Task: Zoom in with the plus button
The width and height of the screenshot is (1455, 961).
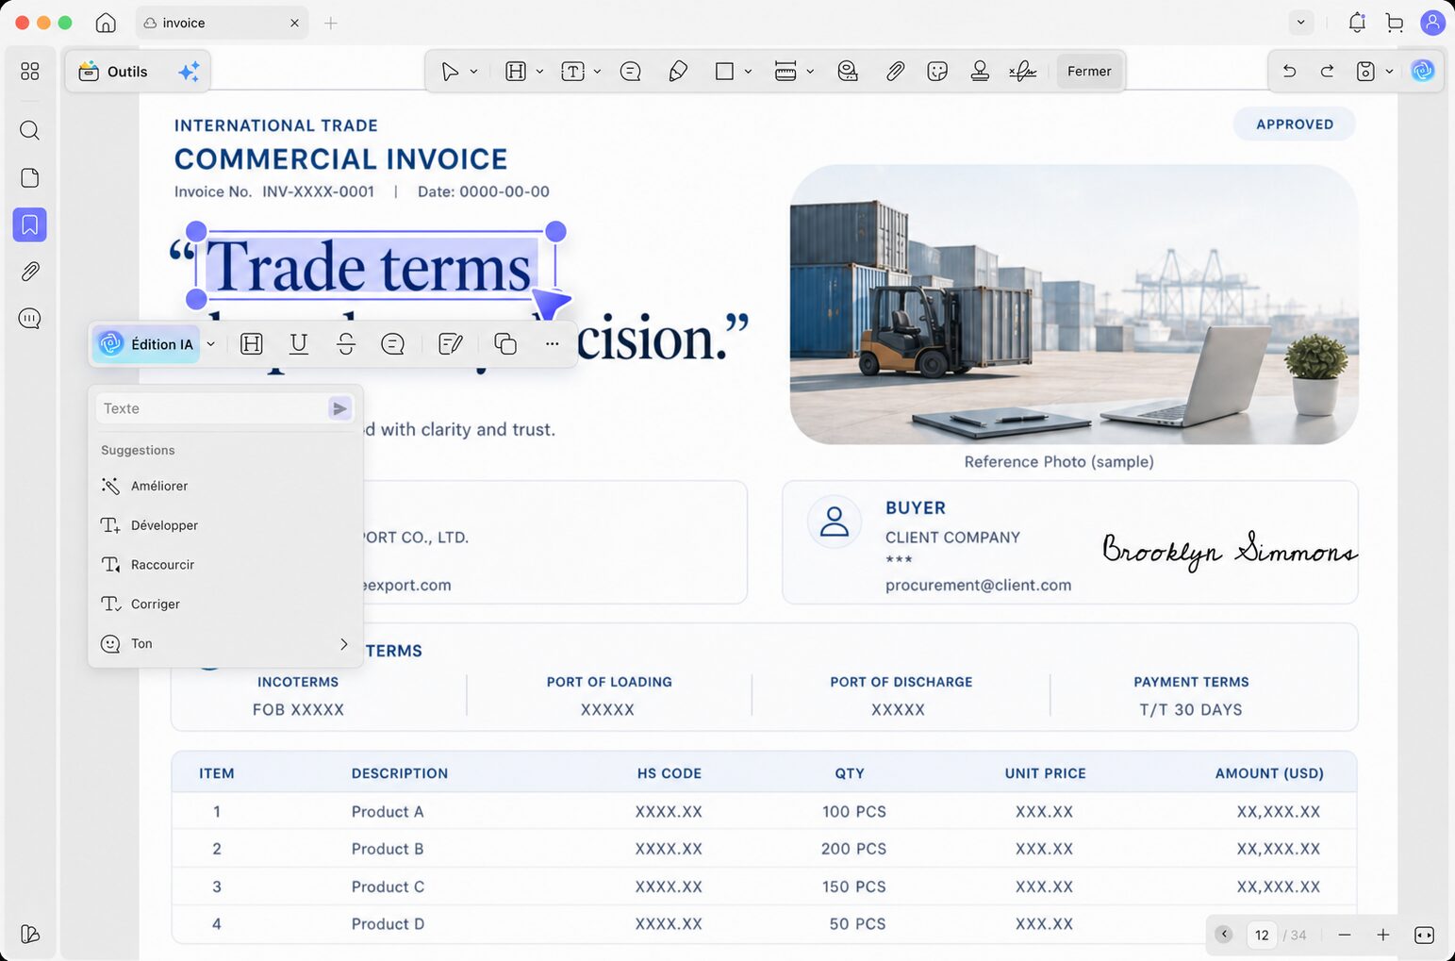Action: tap(1382, 935)
